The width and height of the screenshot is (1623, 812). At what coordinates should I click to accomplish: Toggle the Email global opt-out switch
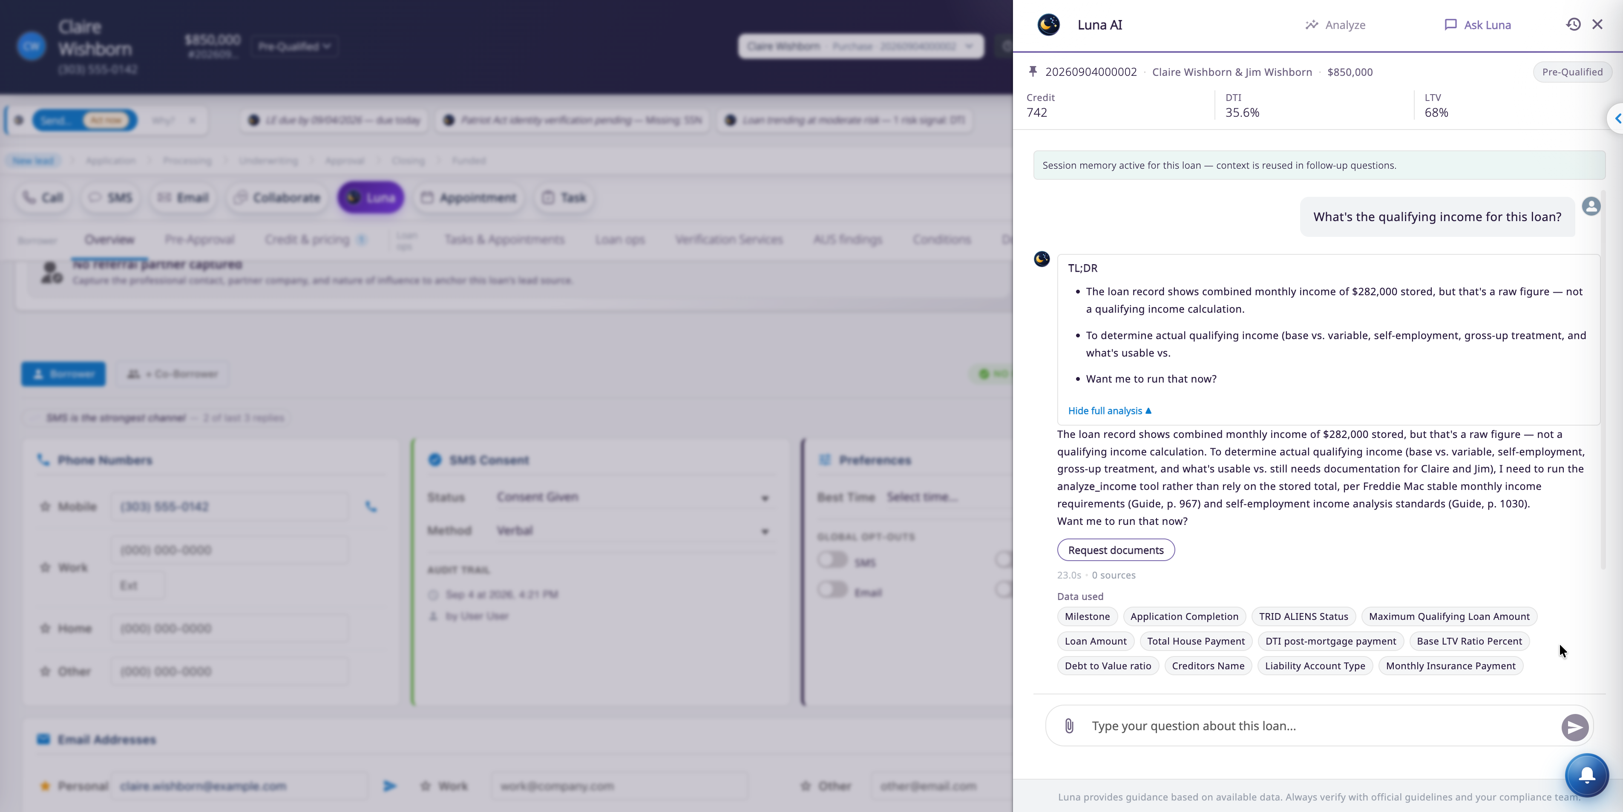832,590
